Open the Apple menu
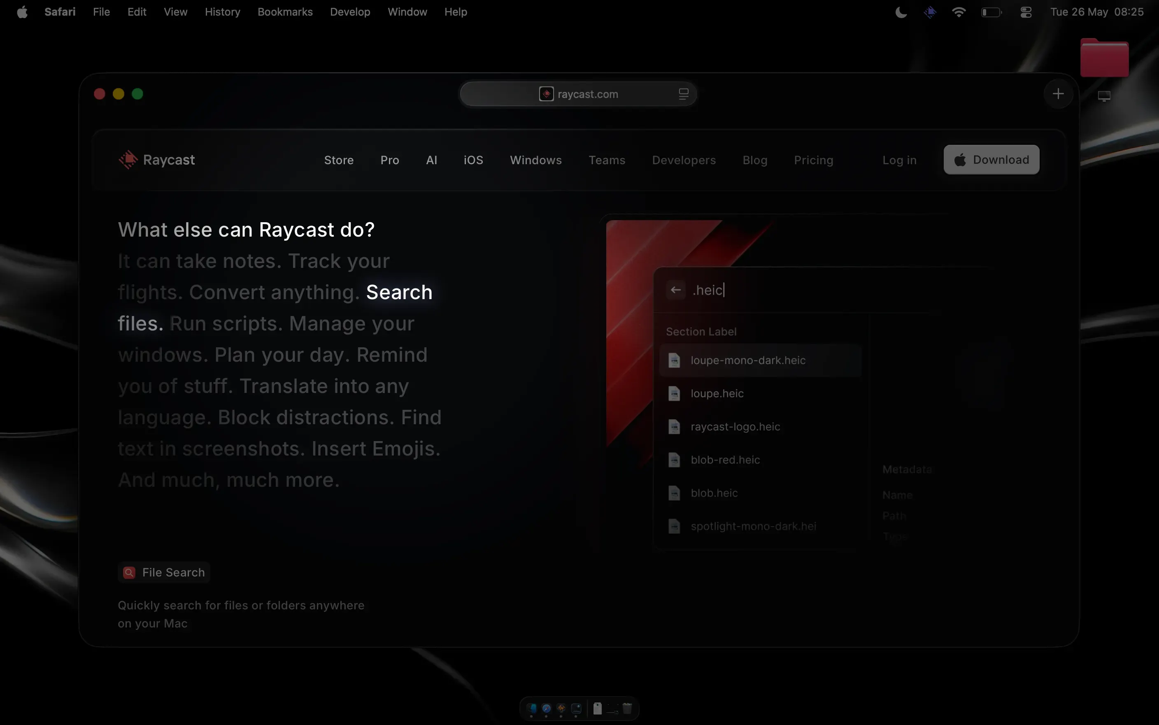The width and height of the screenshot is (1159, 725). click(x=22, y=12)
